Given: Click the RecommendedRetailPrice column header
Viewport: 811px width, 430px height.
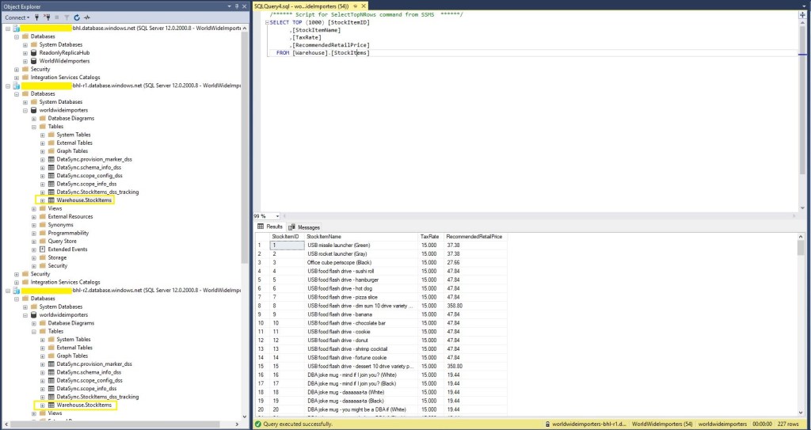Looking at the screenshot, I should (x=475, y=236).
